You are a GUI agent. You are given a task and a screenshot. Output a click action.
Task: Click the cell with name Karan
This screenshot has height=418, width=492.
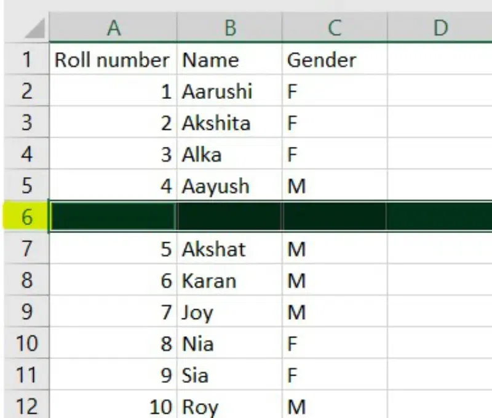click(x=229, y=281)
